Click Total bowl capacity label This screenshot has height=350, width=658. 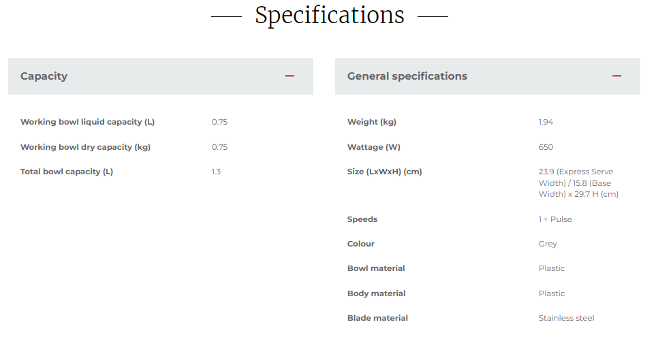(67, 172)
